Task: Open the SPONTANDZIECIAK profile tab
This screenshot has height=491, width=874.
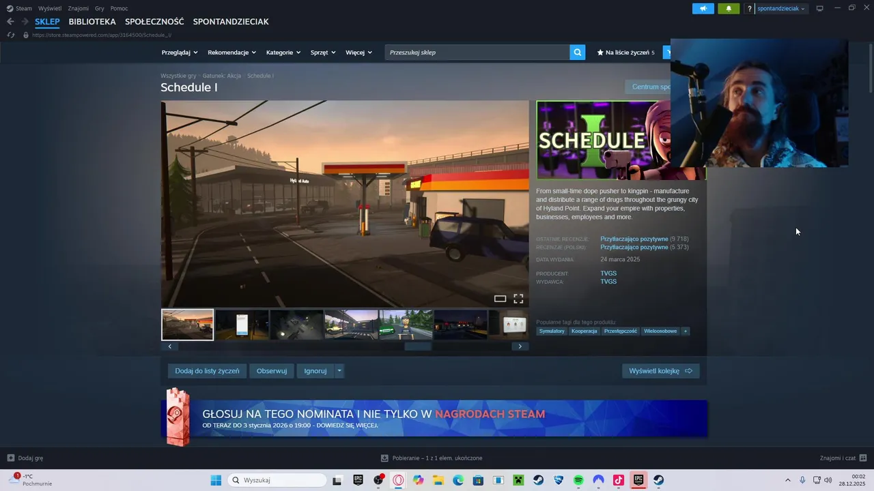Action: pos(231,22)
